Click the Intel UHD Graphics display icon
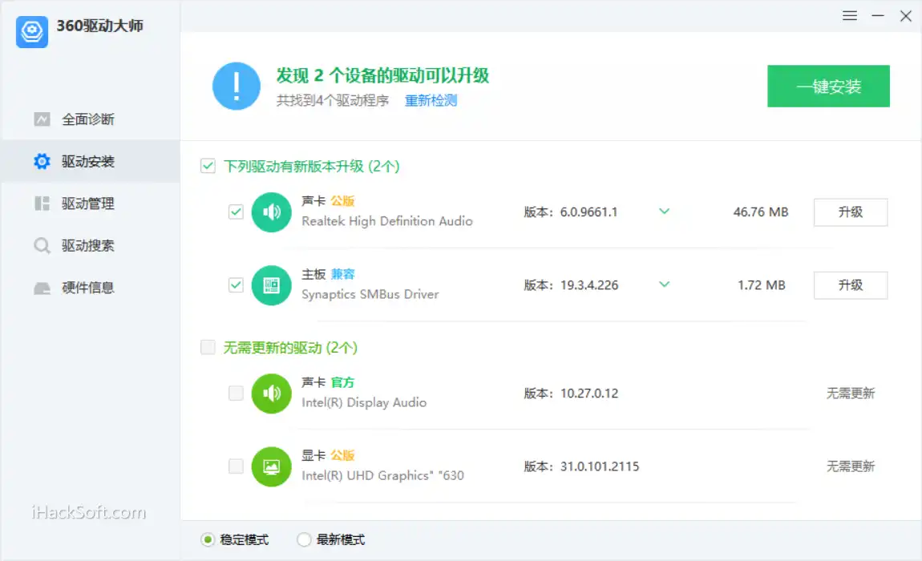Image resolution: width=922 pixels, height=561 pixels. coord(271,467)
